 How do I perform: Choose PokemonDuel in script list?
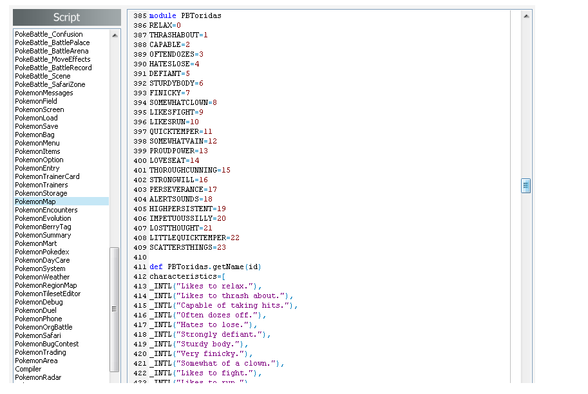[35, 310]
